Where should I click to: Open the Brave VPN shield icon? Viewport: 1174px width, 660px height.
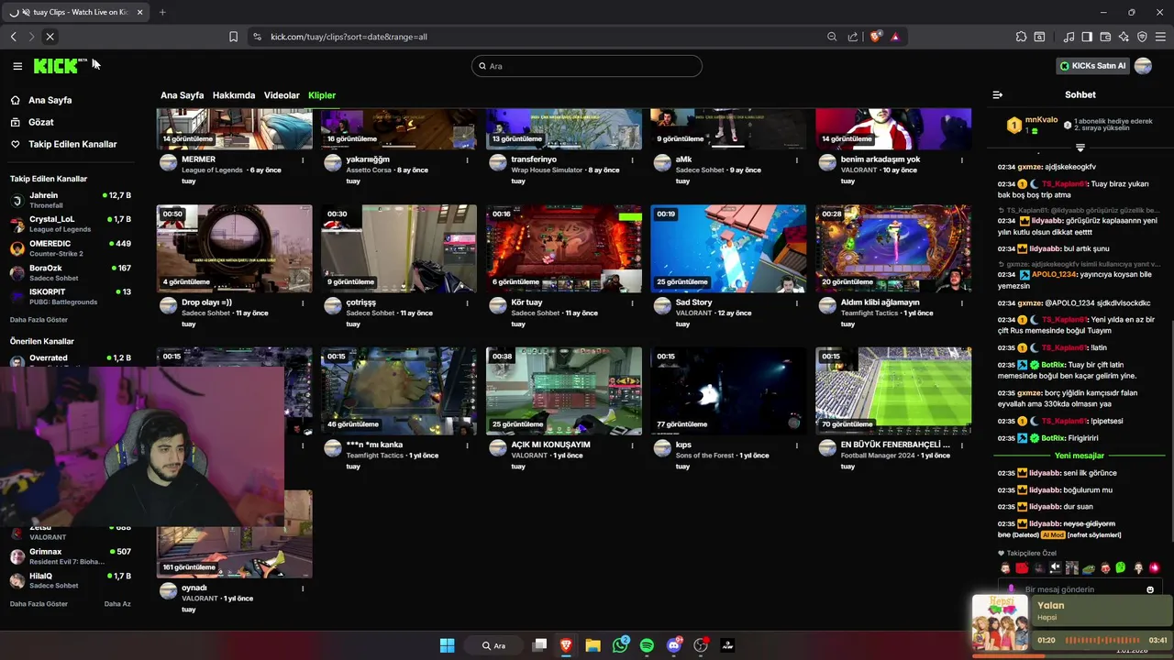click(x=1142, y=37)
